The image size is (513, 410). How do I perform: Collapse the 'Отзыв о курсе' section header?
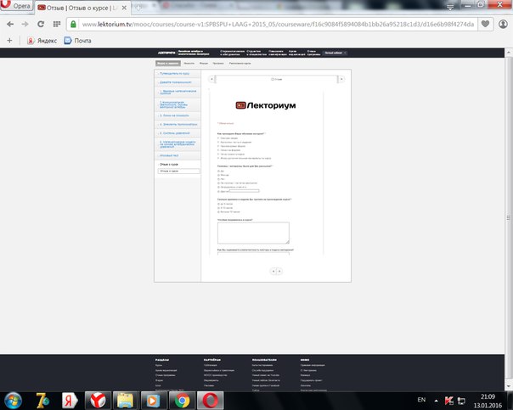point(178,164)
